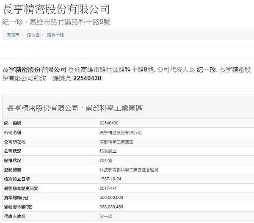The image size is (254, 223).
Task: Select the 公司狀況 row label
Action: [13, 151]
